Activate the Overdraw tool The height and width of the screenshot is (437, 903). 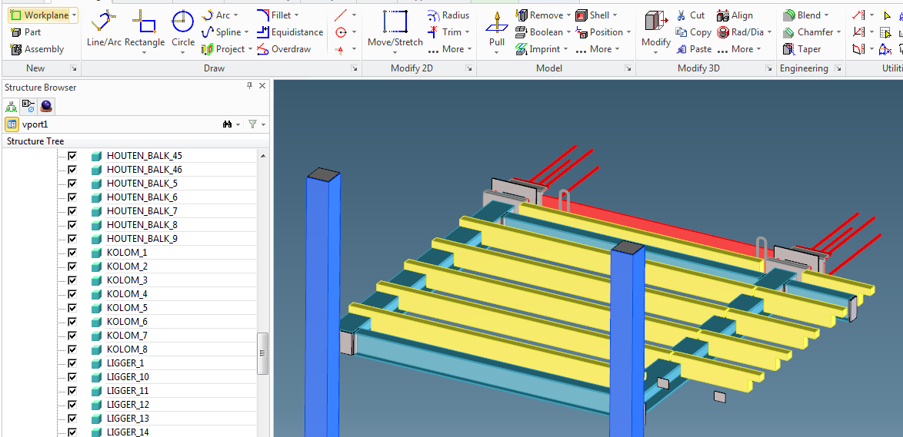point(284,49)
